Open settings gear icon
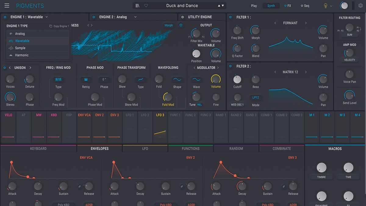Image resolution: width=366 pixels, height=206 pixels. pos(361,5)
